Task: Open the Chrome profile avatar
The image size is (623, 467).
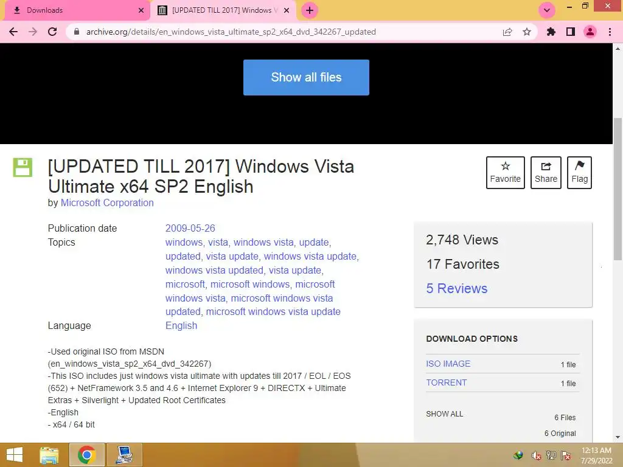Action: click(x=590, y=32)
